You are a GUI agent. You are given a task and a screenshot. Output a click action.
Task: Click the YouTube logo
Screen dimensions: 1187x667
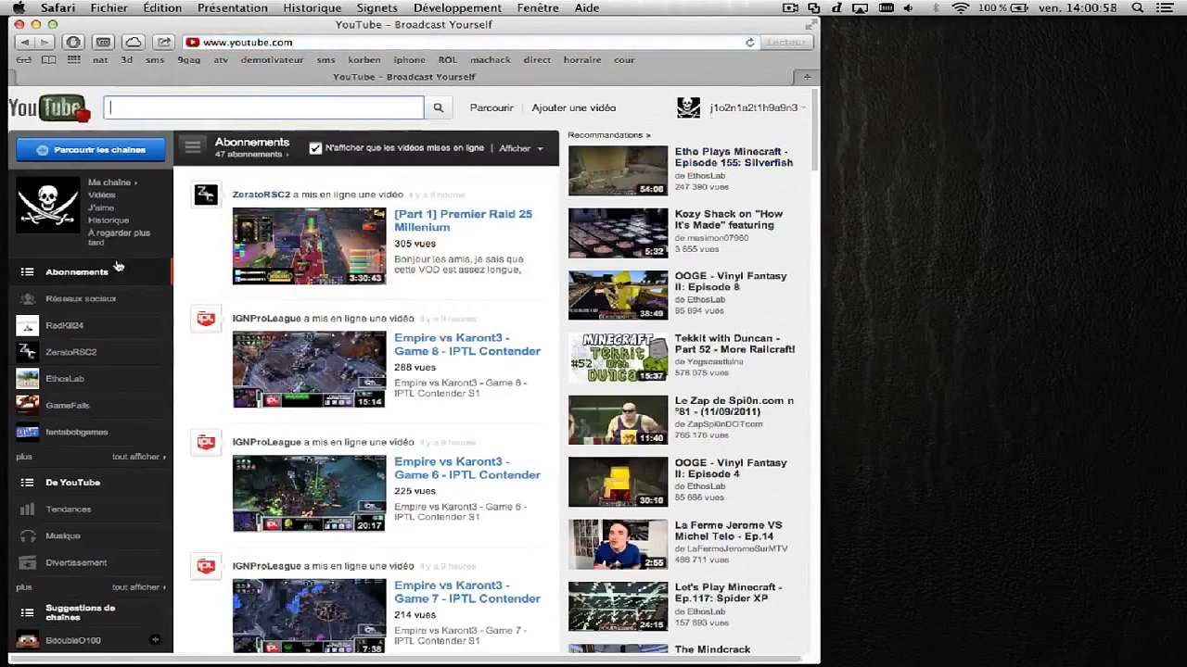click(49, 108)
